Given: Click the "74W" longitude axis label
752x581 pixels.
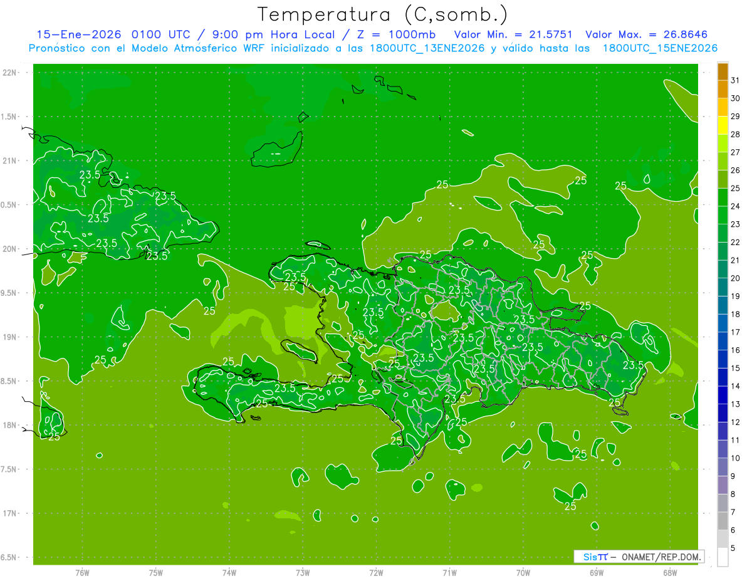Looking at the screenshot, I should tap(229, 572).
